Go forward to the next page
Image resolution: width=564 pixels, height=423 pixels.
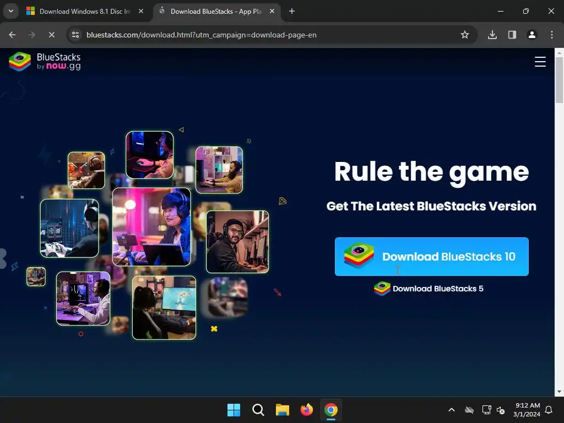[x=32, y=35]
